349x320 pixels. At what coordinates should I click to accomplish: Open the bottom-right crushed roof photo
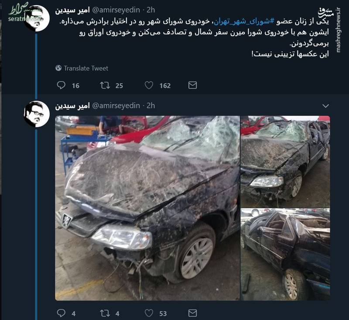click(285, 255)
